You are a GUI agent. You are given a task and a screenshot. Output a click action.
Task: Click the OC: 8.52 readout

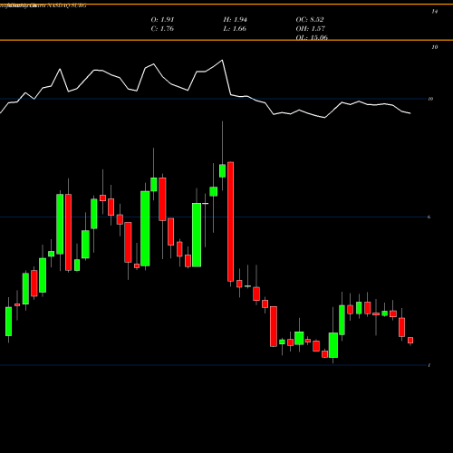pyautogui.click(x=310, y=20)
